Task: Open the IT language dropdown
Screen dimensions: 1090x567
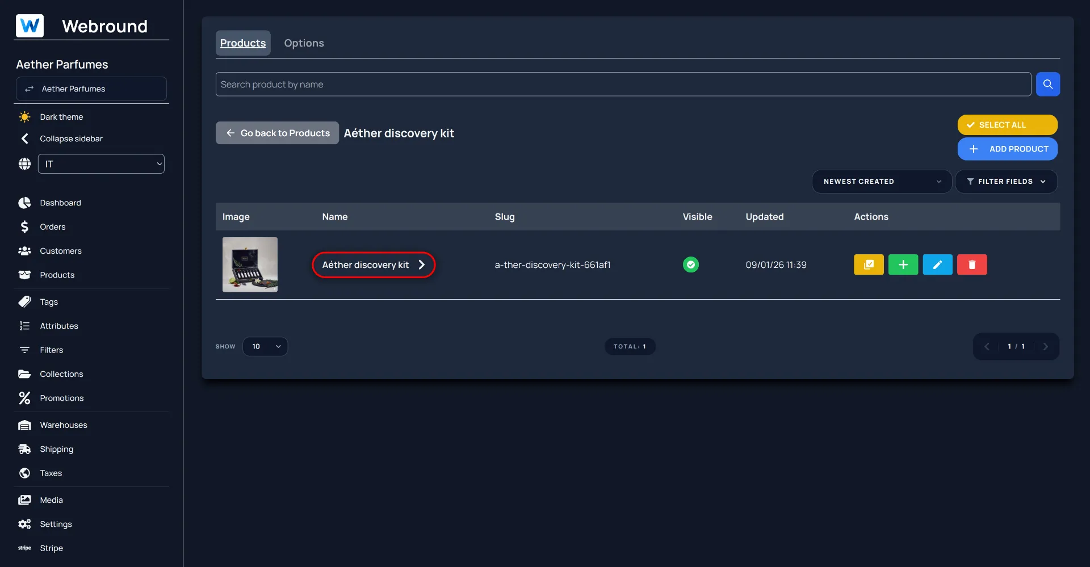Action: pos(101,164)
